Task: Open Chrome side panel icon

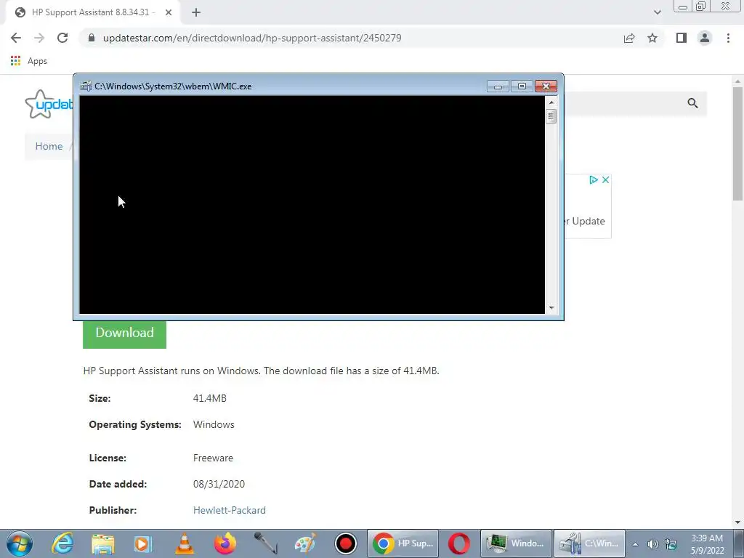Action: (682, 38)
